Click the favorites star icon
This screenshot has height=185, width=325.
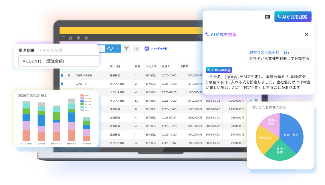tap(86, 38)
